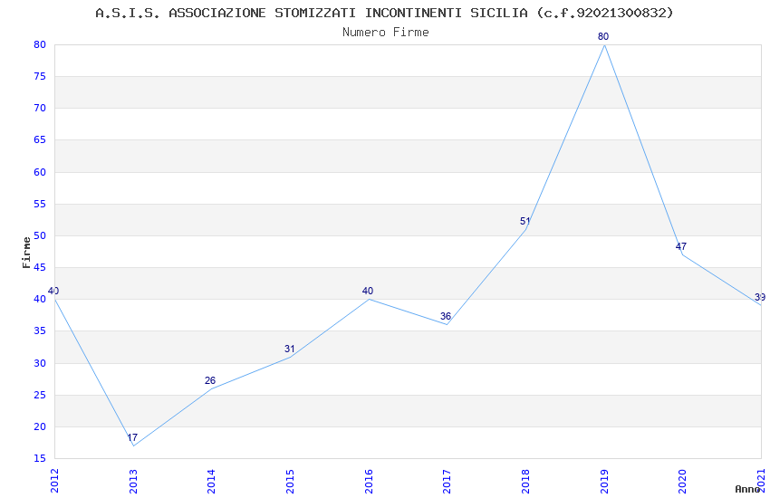Click the y-axis tick value 65
The image size is (770, 498).
pos(40,139)
